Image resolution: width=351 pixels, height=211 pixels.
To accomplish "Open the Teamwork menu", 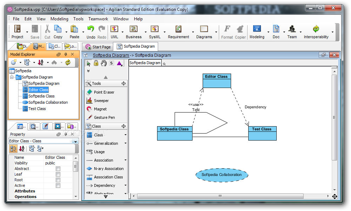I will click(98, 19).
